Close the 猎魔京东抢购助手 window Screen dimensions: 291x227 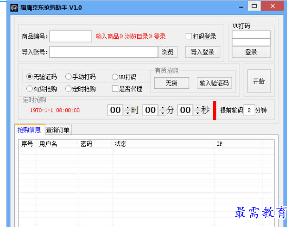272,6
